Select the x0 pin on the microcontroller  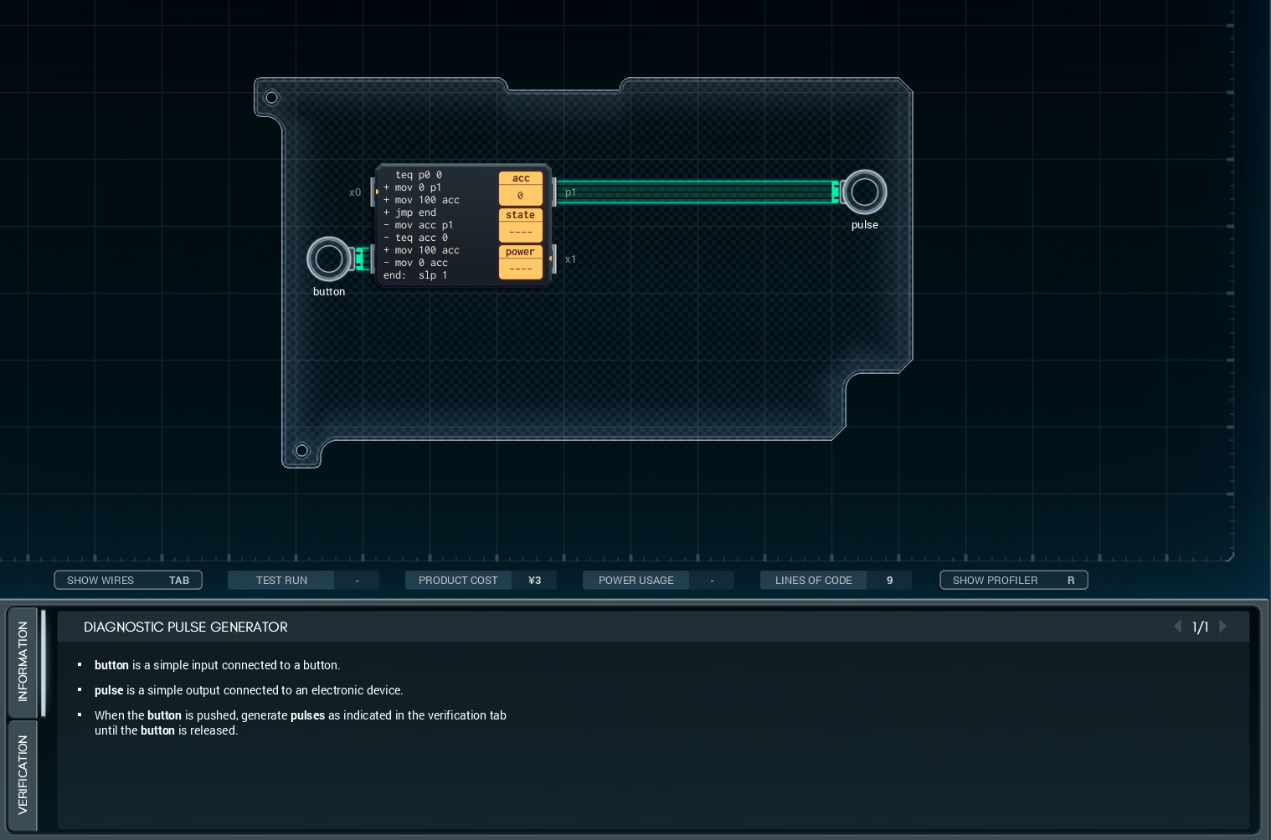[x=373, y=192]
